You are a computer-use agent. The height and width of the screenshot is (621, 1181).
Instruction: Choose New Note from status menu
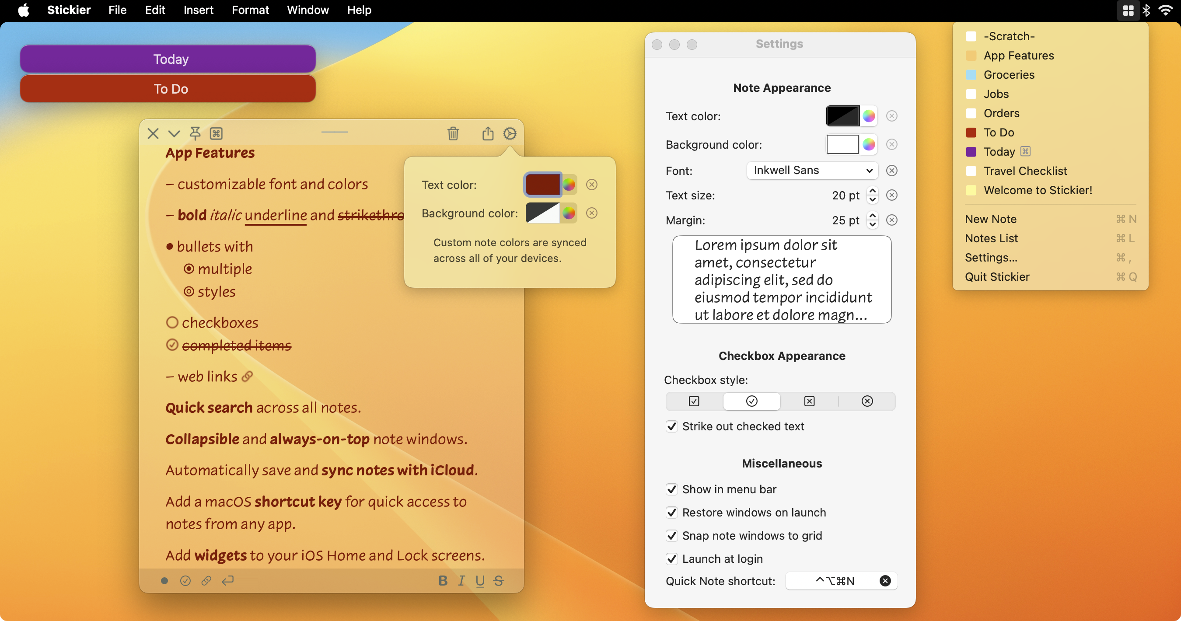pos(1050,219)
